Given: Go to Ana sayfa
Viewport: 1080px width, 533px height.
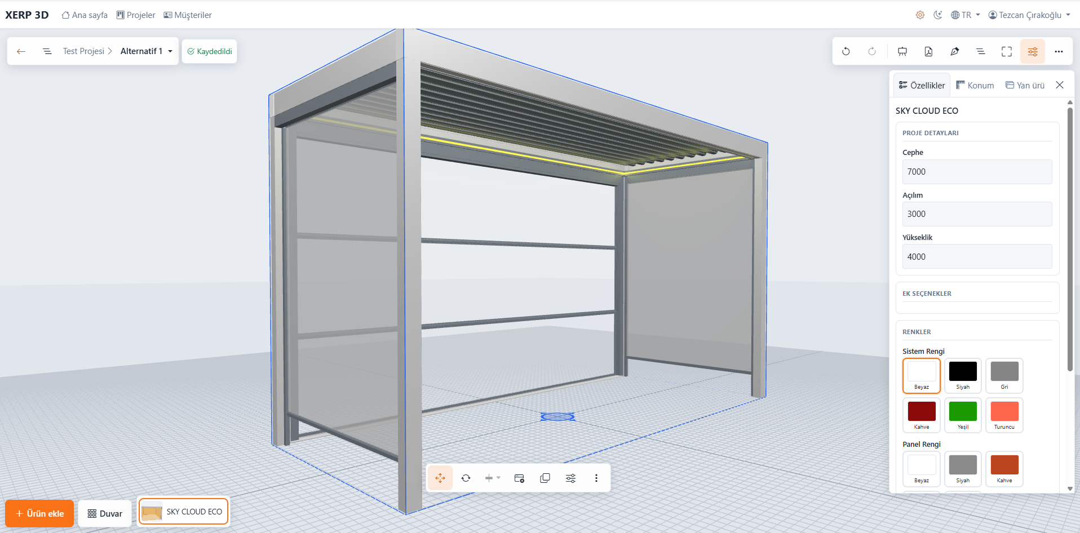Looking at the screenshot, I should 85,15.
